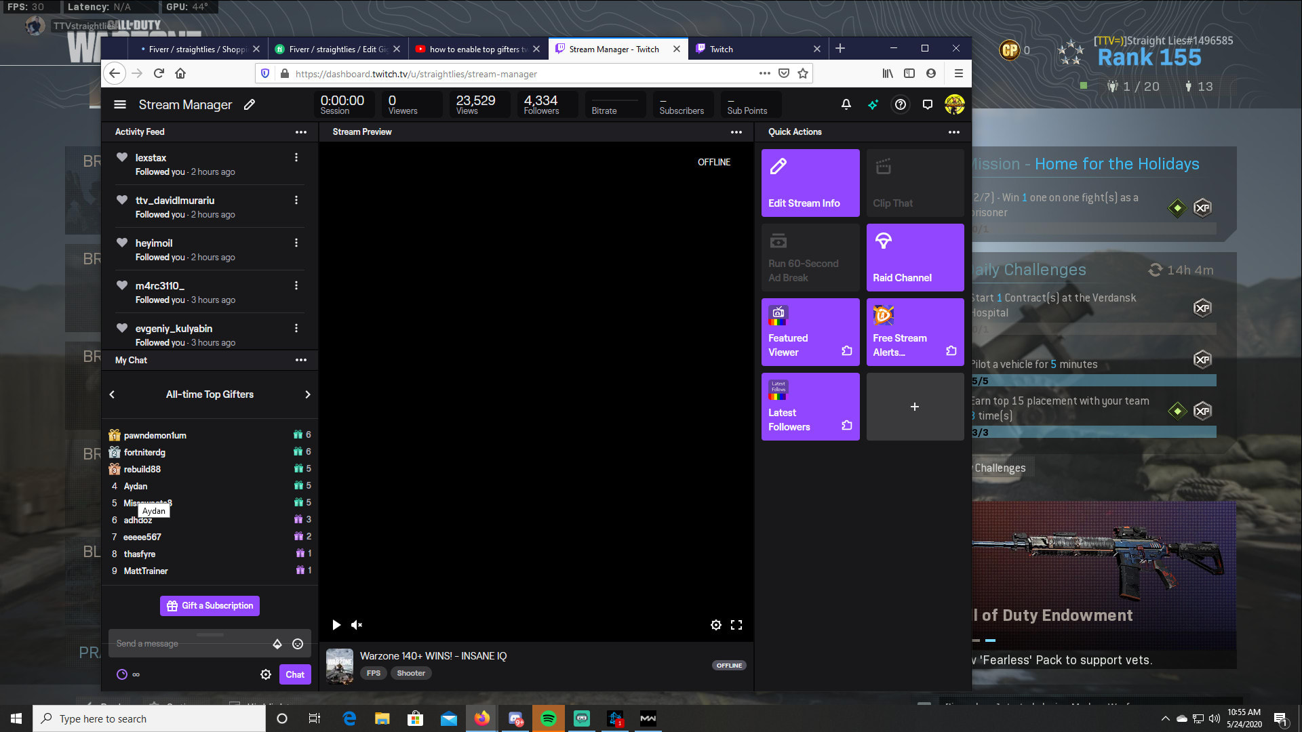This screenshot has height=732, width=1302.
Task: Switch to the Twitch browser tab
Action: pyautogui.click(x=757, y=49)
